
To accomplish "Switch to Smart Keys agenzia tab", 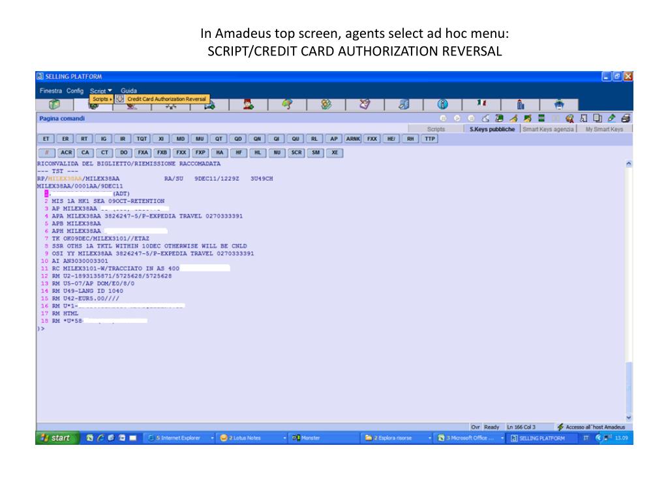I will coord(548,129).
